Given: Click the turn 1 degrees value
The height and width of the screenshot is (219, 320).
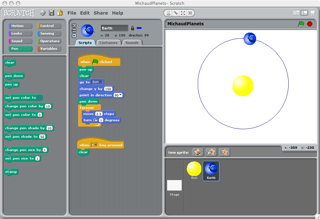Looking at the screenshot, I should point(101,120).
